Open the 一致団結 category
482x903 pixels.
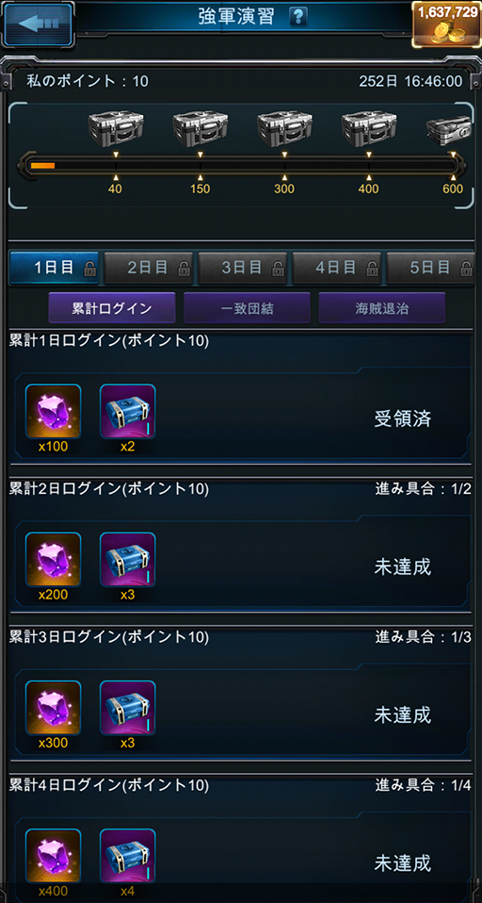[x=247, y=308]
